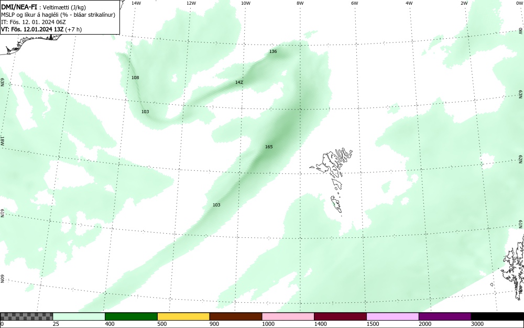Click the 165 CAPE maximum value
The width and height of the screenshot is (524, 328).
pyautogui.click(x=269, y=147)
